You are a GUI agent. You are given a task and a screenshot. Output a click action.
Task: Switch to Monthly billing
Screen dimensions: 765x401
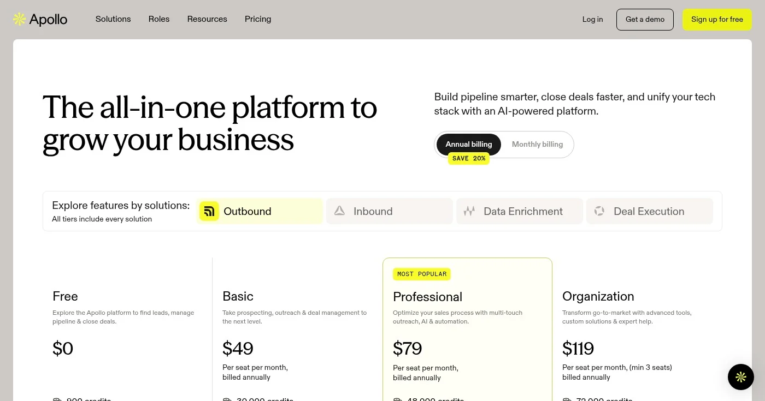pos(537,145)
